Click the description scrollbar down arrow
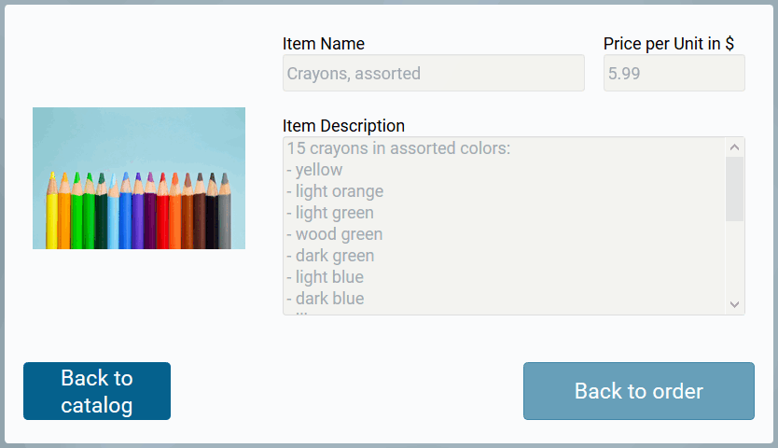 (x=734, y=304)
